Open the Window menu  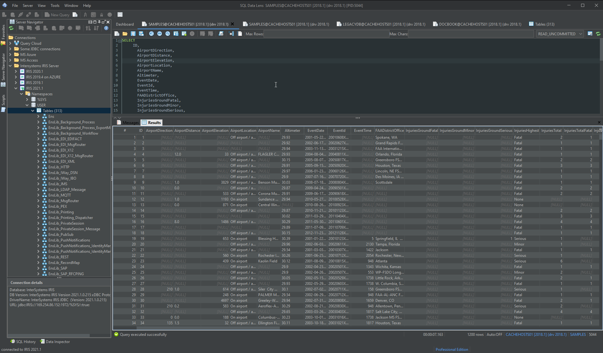click(x=71, y=5)
